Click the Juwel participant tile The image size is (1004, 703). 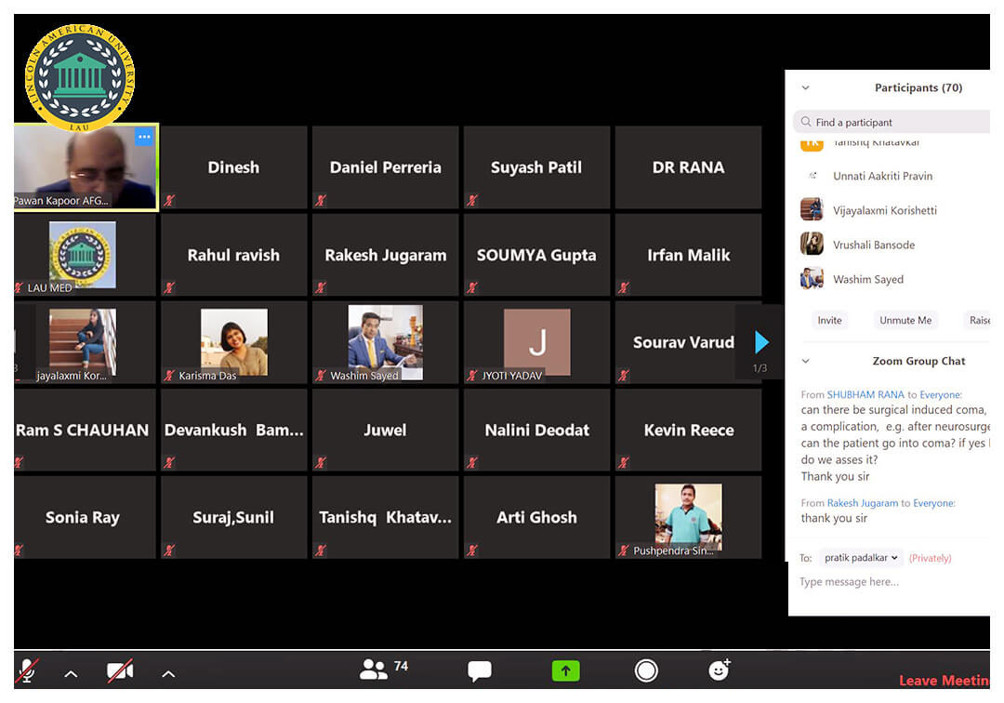(386, 430)
